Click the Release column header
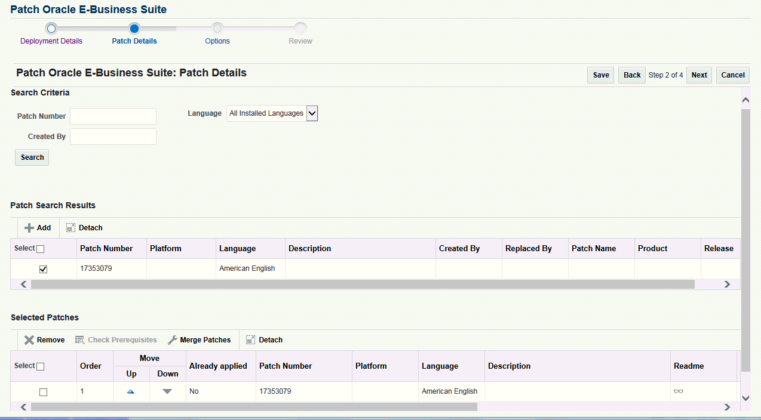 tap(719, 249)
